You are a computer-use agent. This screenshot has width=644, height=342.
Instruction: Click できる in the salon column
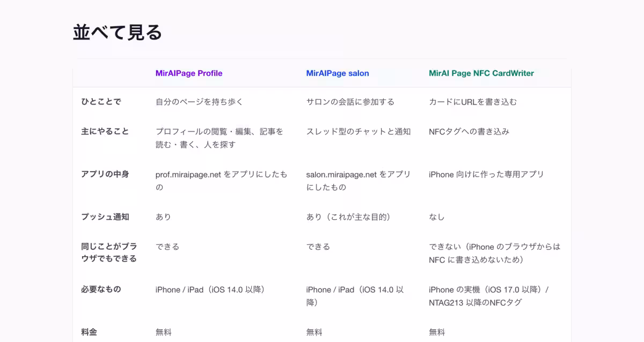(x=318, y=247)
